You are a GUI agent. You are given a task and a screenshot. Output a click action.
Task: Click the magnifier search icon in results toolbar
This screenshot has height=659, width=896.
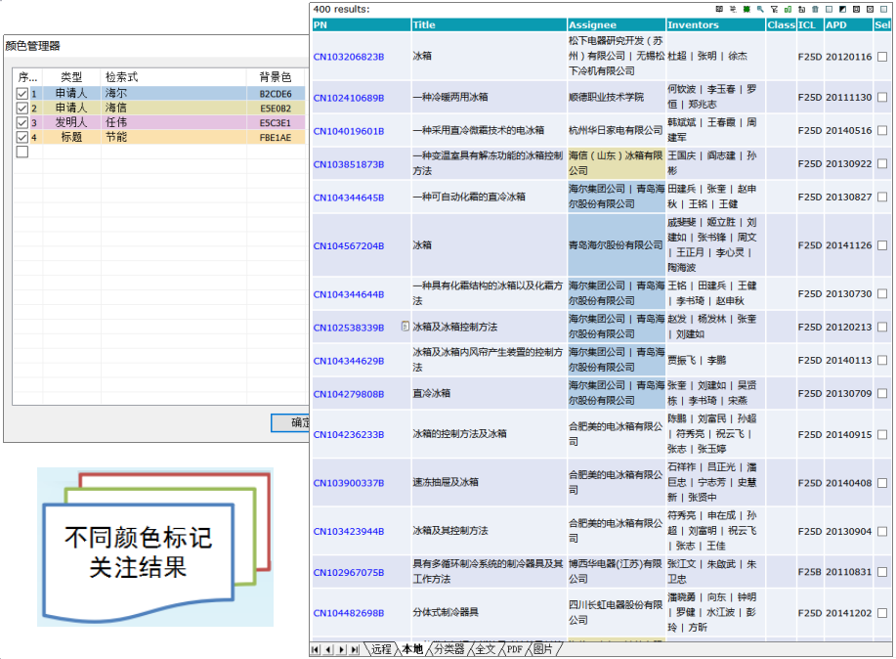(x=760, y=9)
